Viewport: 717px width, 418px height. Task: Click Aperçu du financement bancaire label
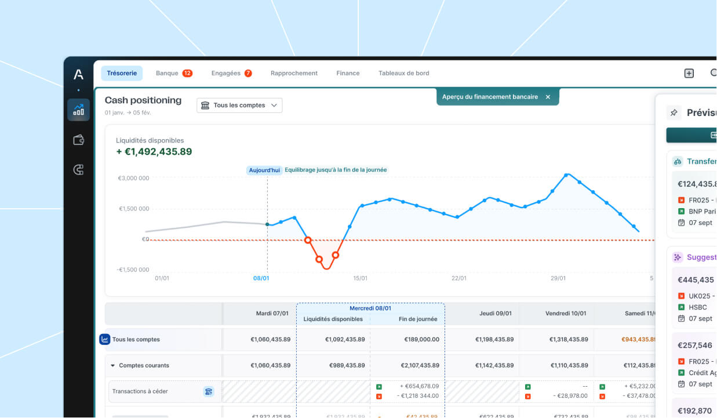click(490, 97)
